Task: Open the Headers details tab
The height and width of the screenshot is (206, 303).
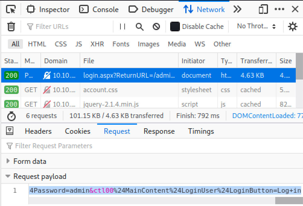Action: [38, 131]
